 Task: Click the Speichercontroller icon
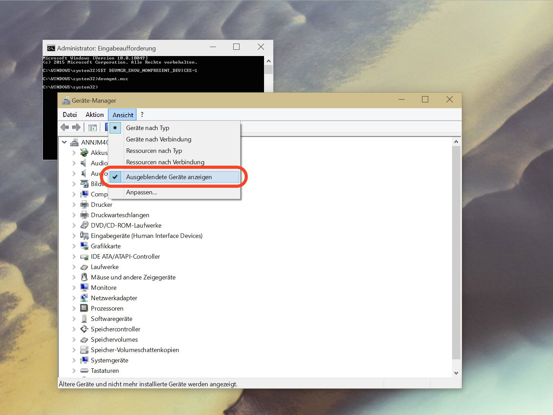(84, 329)
